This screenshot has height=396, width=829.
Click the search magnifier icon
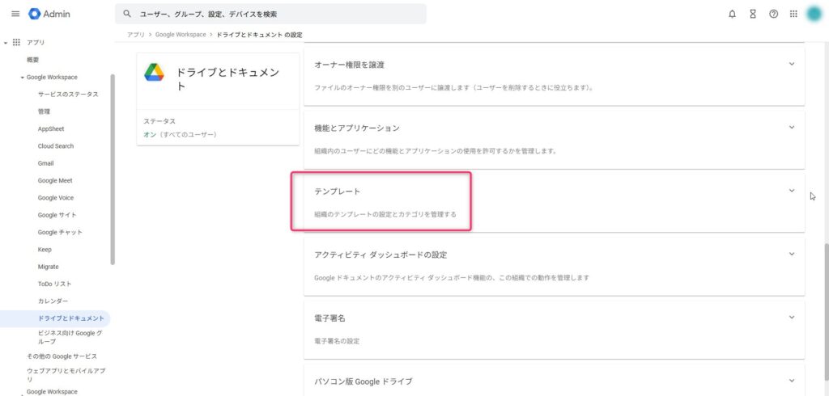tap(127, 15)
